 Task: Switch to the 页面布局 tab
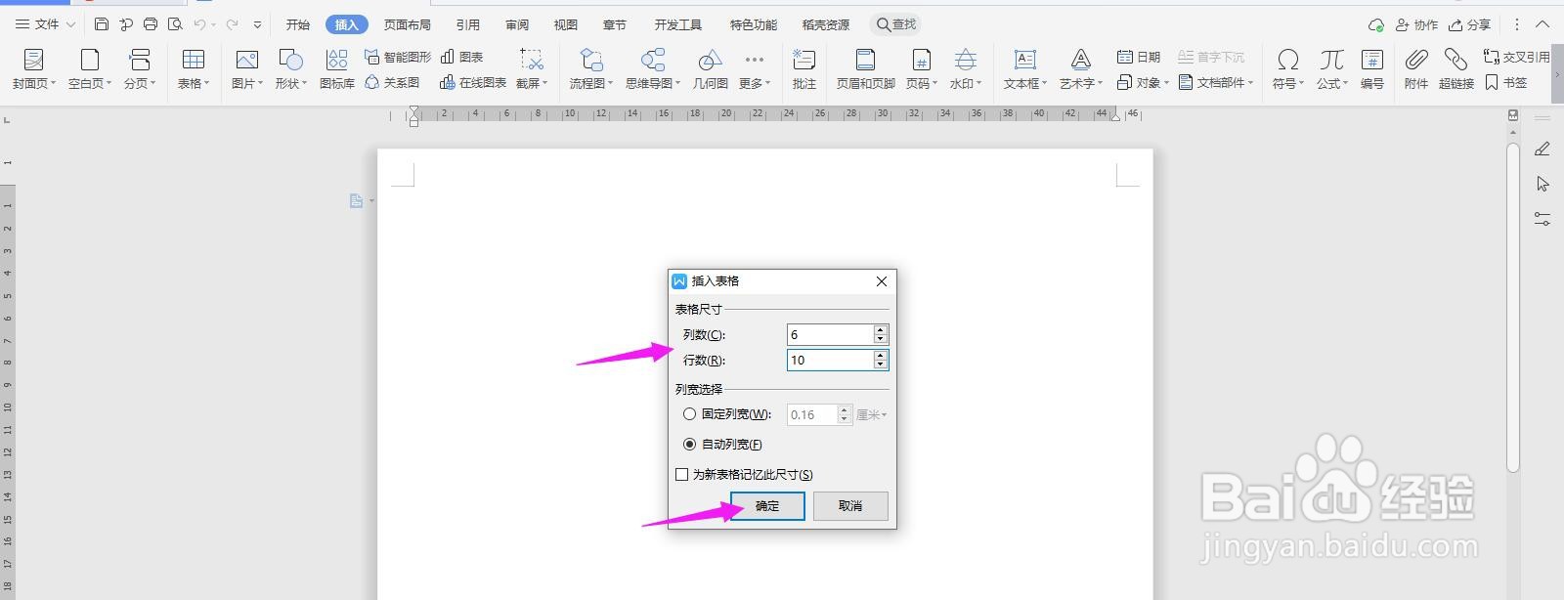(407, 24)
